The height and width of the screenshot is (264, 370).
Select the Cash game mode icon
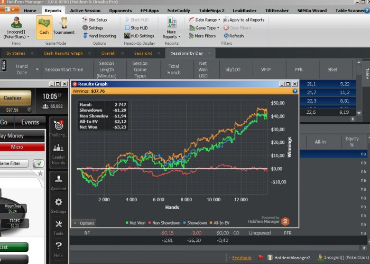44,27
